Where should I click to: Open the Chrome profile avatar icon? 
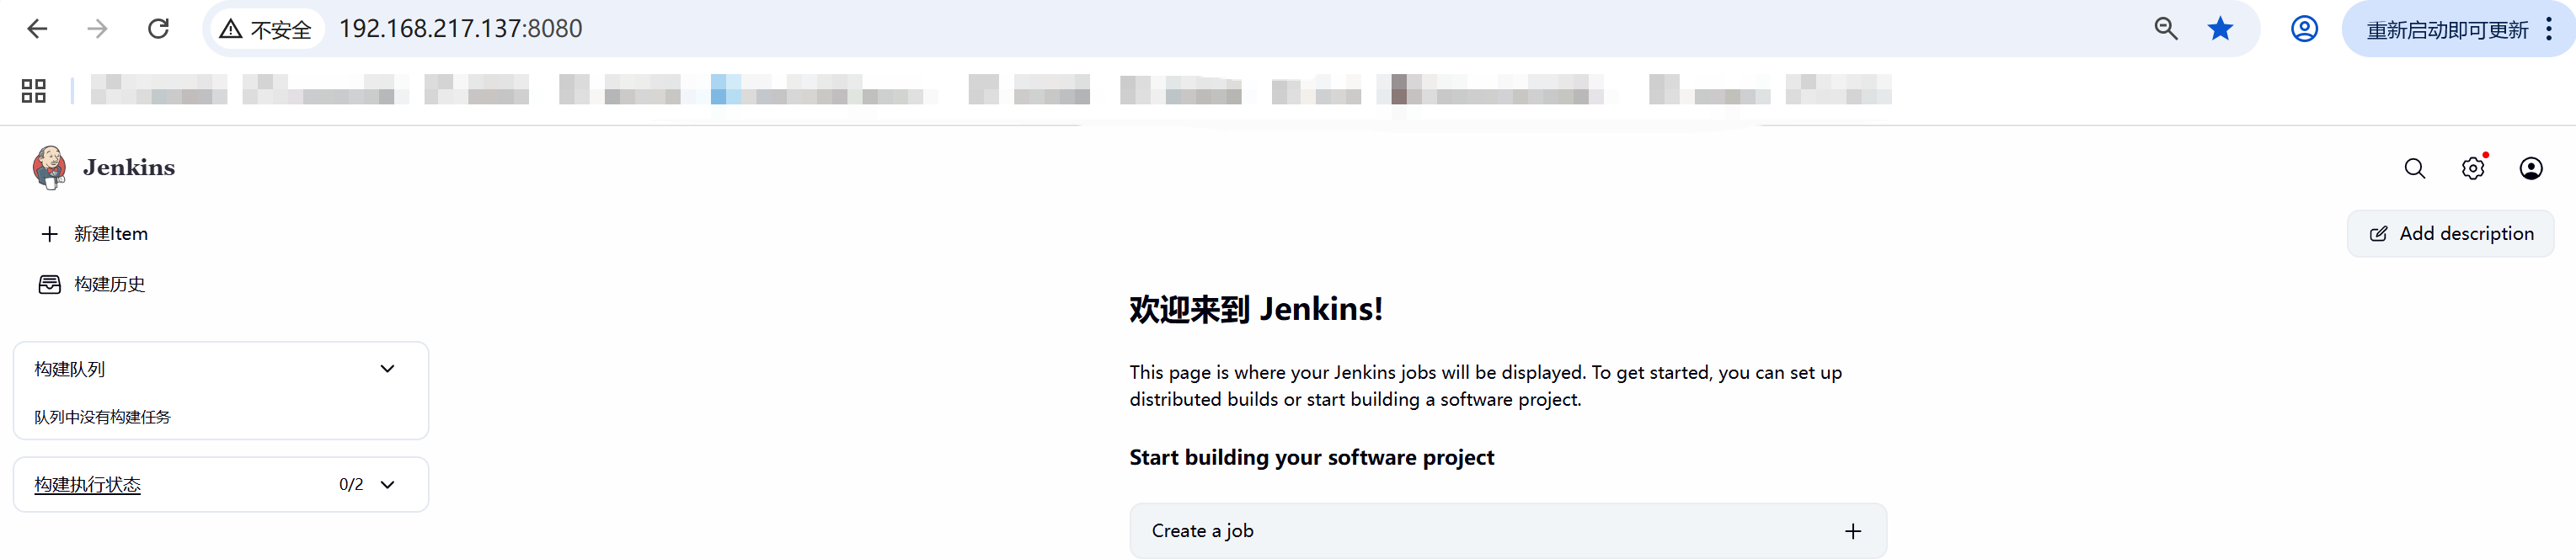pos(2304,29)
